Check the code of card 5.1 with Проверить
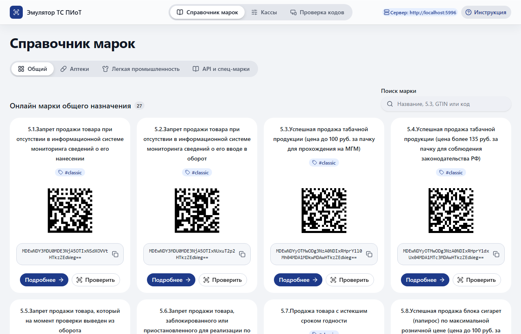 click(96, 280)
